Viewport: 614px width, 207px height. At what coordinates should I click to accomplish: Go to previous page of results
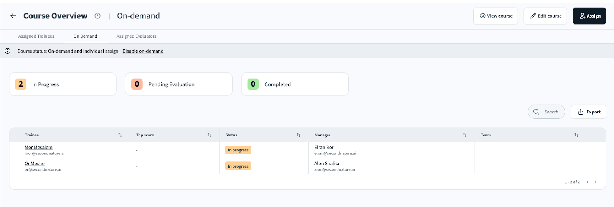(587, 182)
